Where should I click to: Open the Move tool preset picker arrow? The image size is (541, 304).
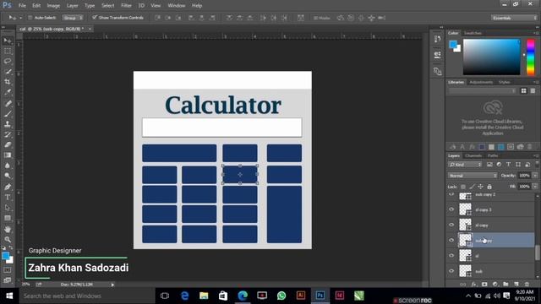(20, 18)
